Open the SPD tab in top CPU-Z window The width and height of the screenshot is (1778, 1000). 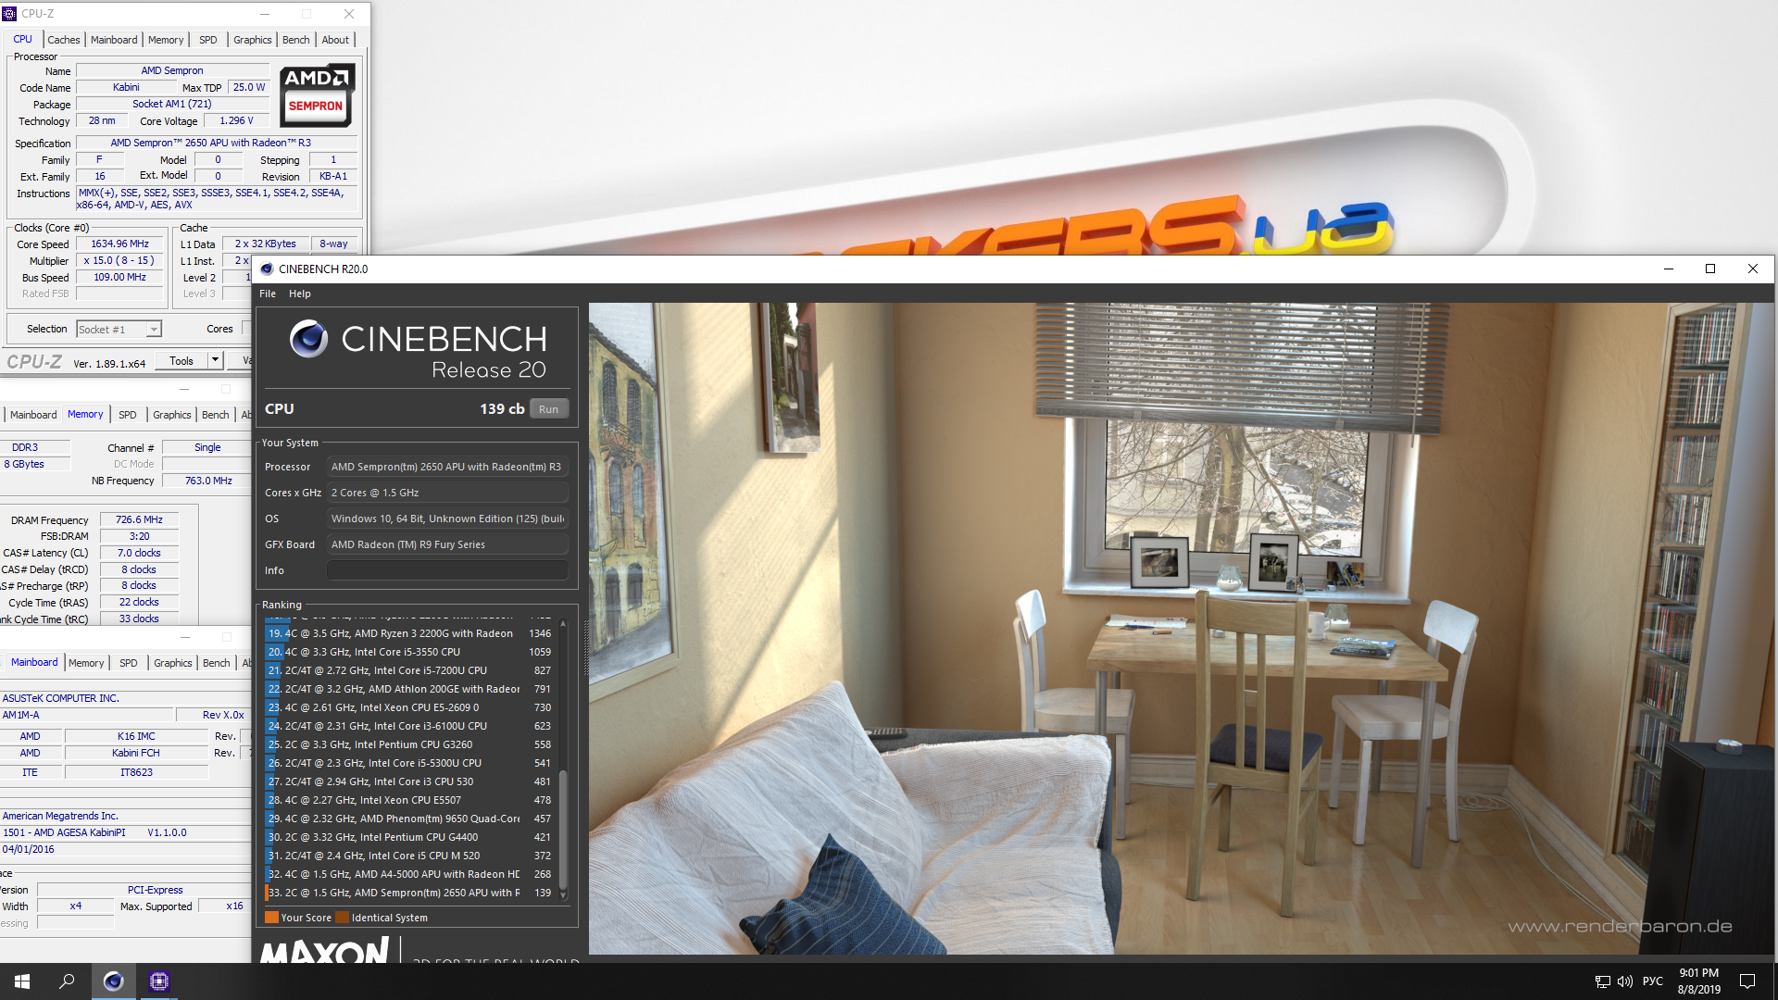[x=208, y=40]
